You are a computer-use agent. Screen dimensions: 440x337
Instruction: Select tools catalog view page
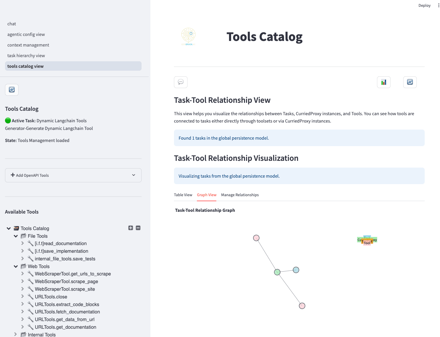pyautogui.click(x=73, y=66)
